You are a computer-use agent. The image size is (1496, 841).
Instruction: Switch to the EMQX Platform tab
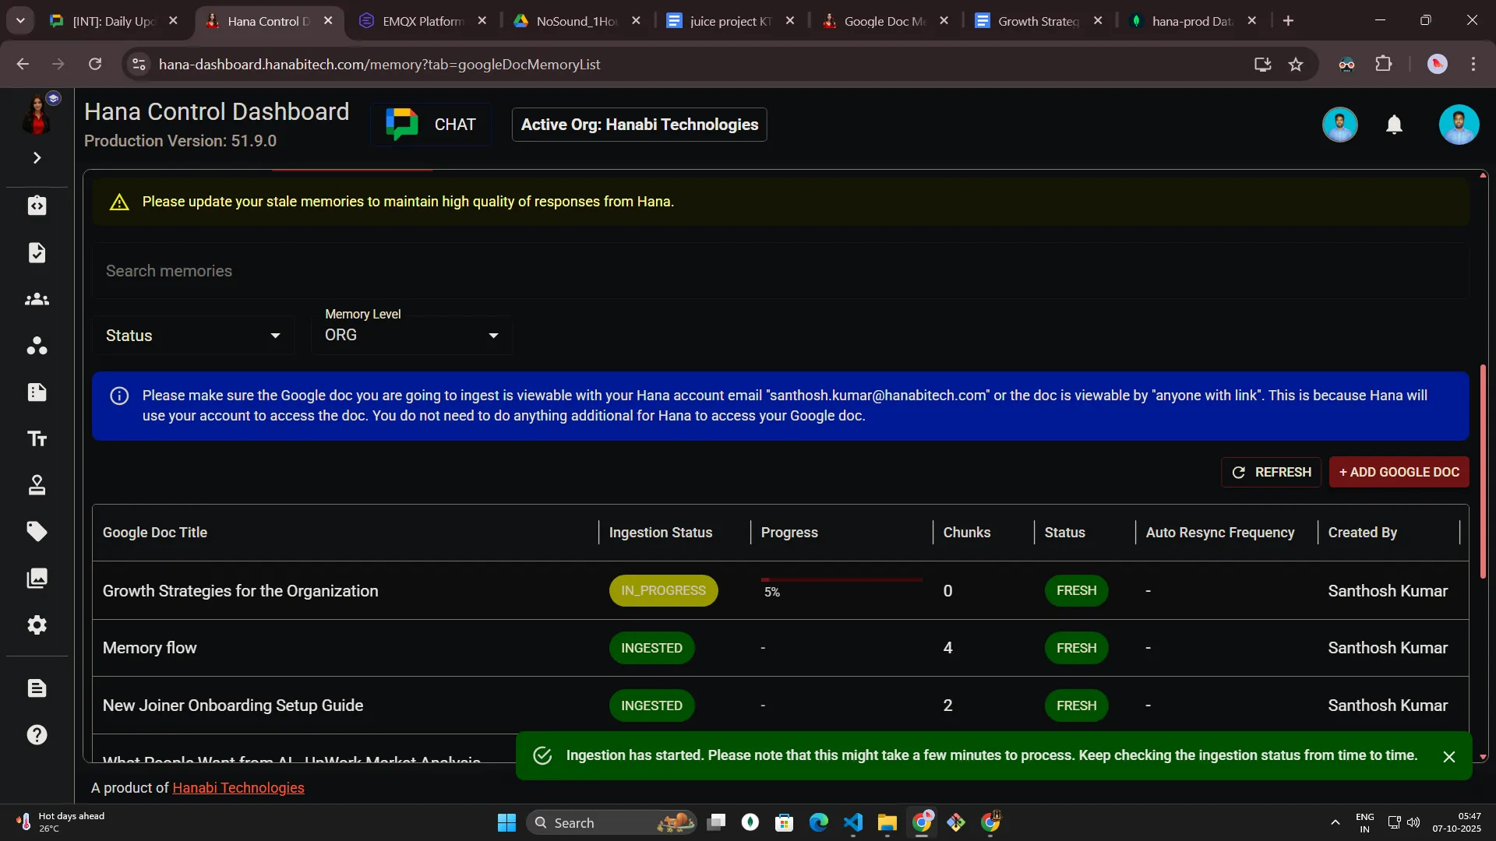[422, 21]
